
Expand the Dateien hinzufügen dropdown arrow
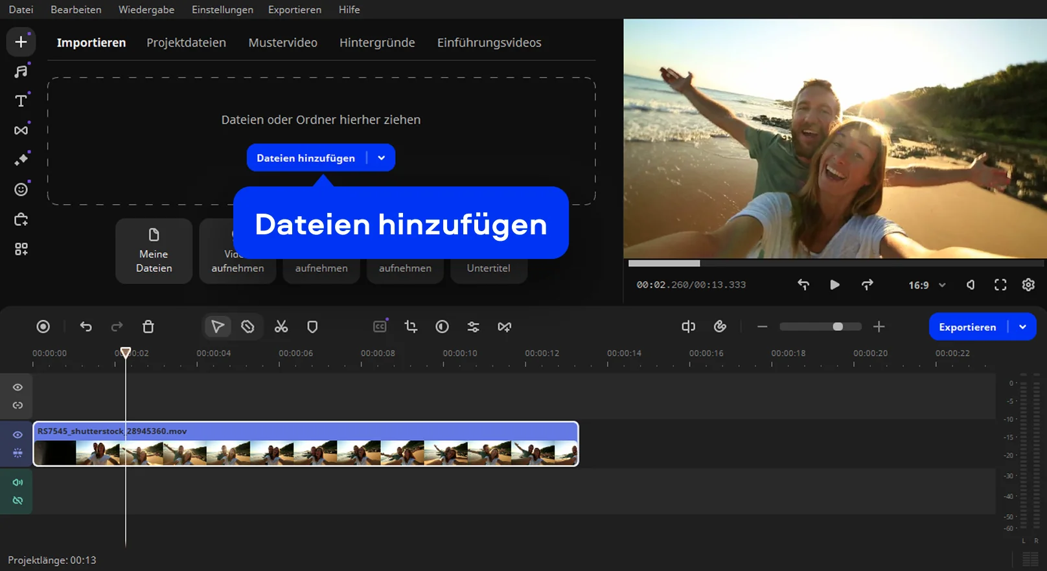point(382,158)
